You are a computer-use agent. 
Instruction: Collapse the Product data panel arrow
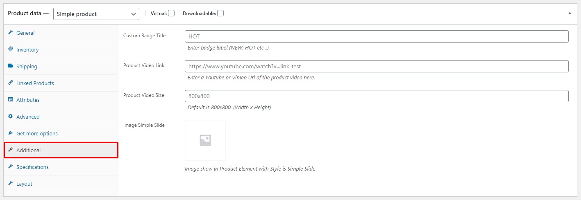[x=570, y=13]
